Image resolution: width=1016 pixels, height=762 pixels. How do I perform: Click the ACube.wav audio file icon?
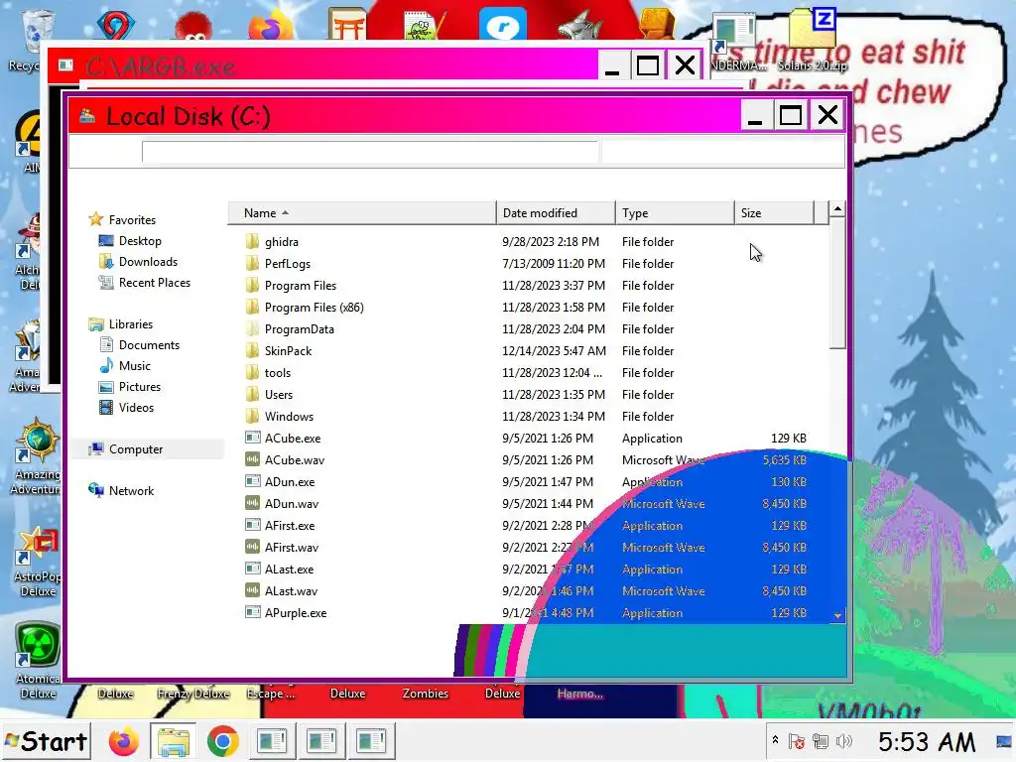[x=253, y=460]
